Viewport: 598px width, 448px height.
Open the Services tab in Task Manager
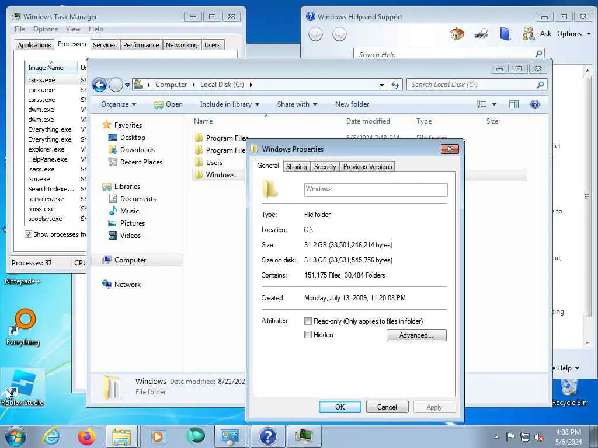pyautogui.click(x=105, y=44)
